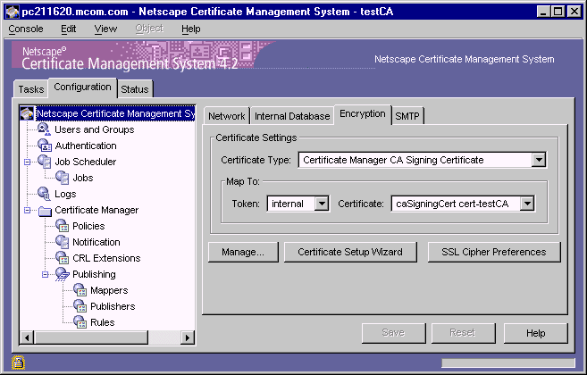The image size is (587, 375).
Task: Click the SSL Cipher Preferences button
Action: [x=494, y=252]
